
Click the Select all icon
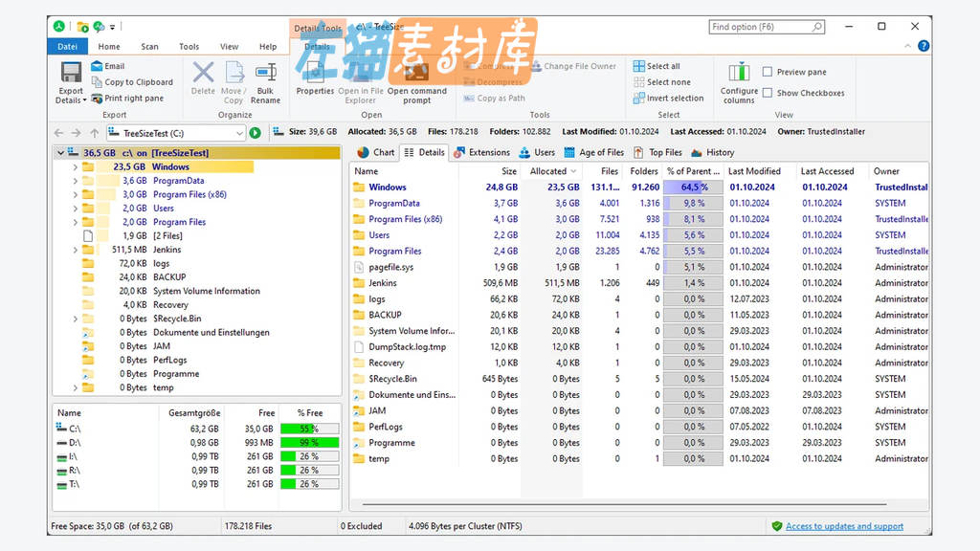[x=638, y=66]
